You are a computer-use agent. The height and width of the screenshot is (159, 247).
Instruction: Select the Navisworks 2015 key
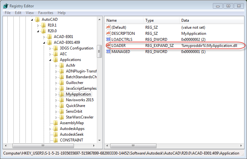(x=80, y=100)
